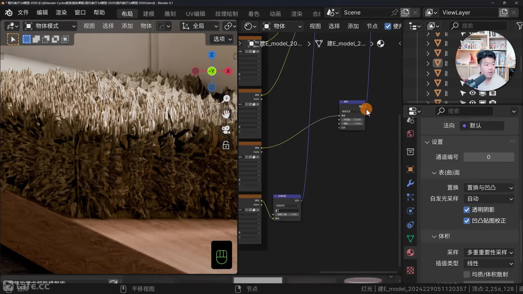Toggle camera view icon in viewport

226,130
